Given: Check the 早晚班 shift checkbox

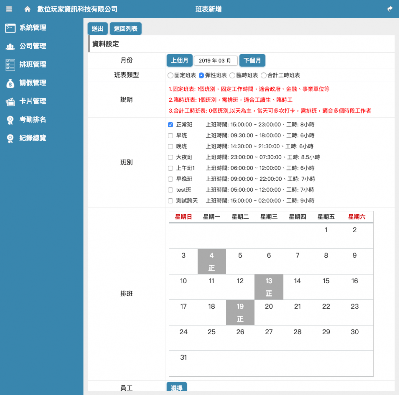Looking at the screenshot, I should tap(170, 179).
